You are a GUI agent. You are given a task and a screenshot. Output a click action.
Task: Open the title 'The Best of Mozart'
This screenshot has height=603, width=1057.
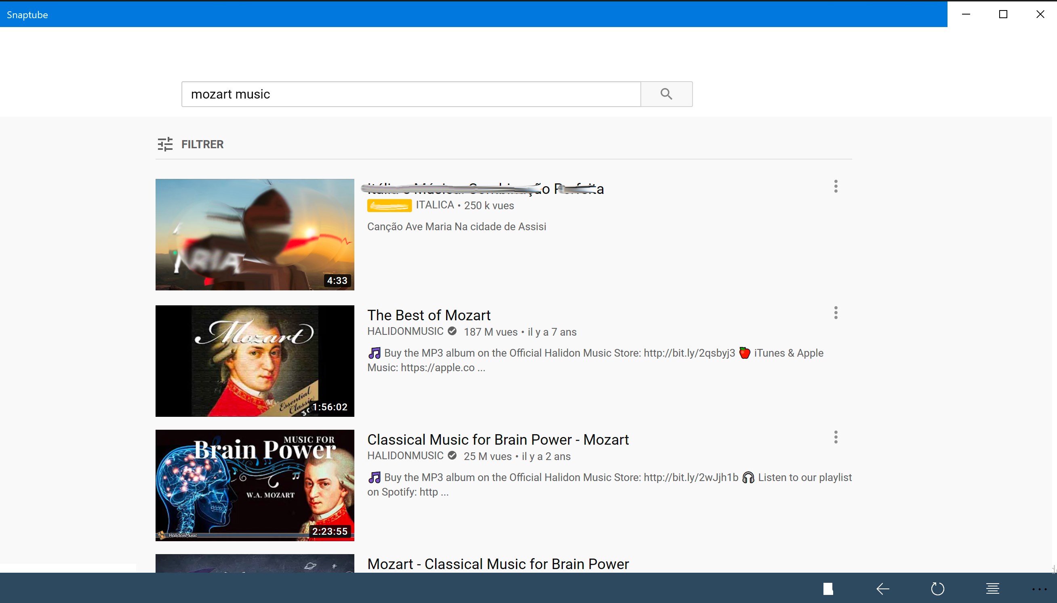[429, 315]
